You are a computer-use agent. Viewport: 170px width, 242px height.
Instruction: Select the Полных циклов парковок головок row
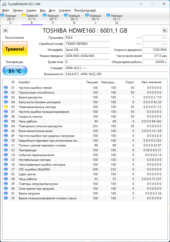point(83,145)
